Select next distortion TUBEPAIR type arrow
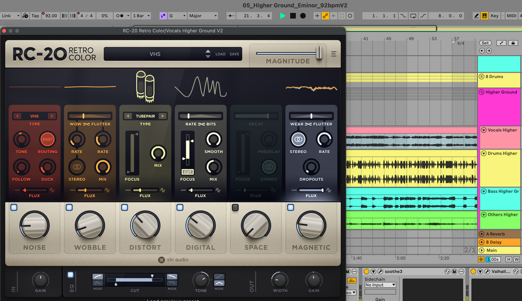The image size is (522, 301). [162, 116]
